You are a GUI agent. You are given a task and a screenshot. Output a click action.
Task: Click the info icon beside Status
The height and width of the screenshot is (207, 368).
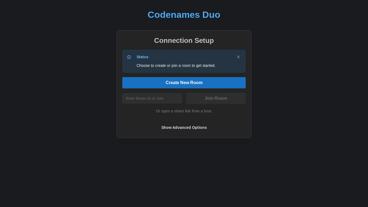tap(129, 57)
